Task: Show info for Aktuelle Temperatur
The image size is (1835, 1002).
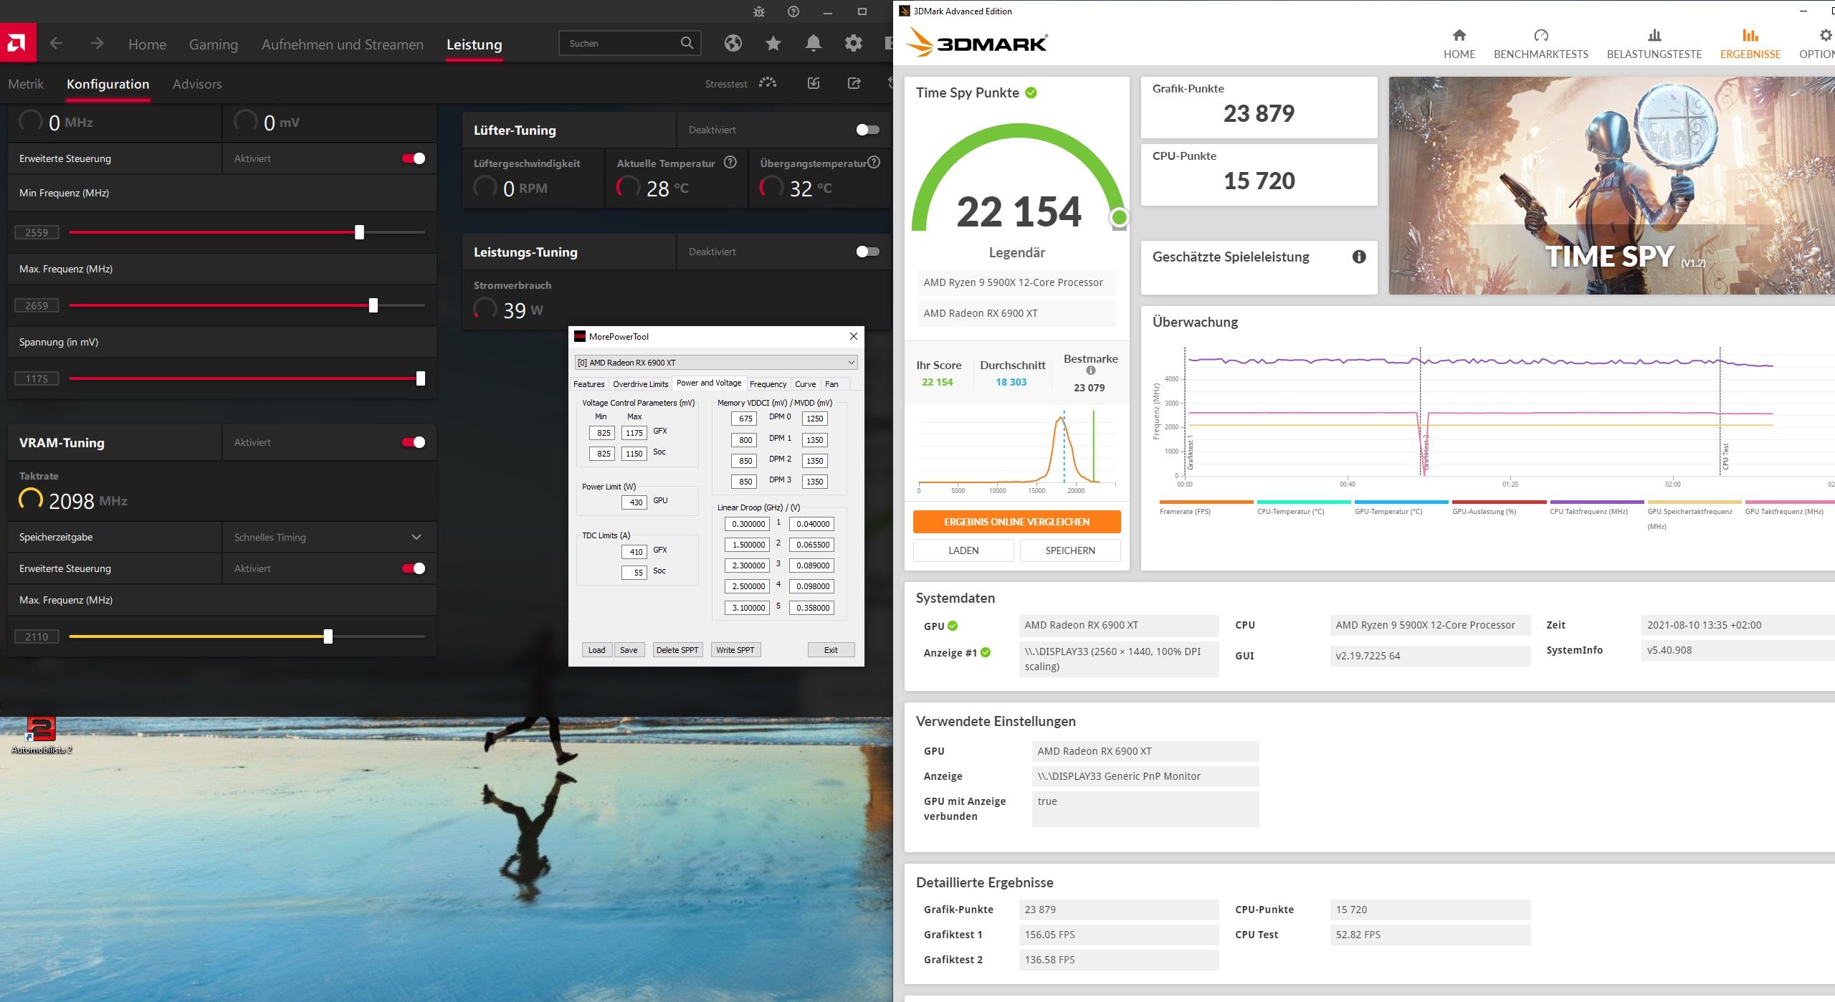Action: pyautogui.click(x=730, y=163)
